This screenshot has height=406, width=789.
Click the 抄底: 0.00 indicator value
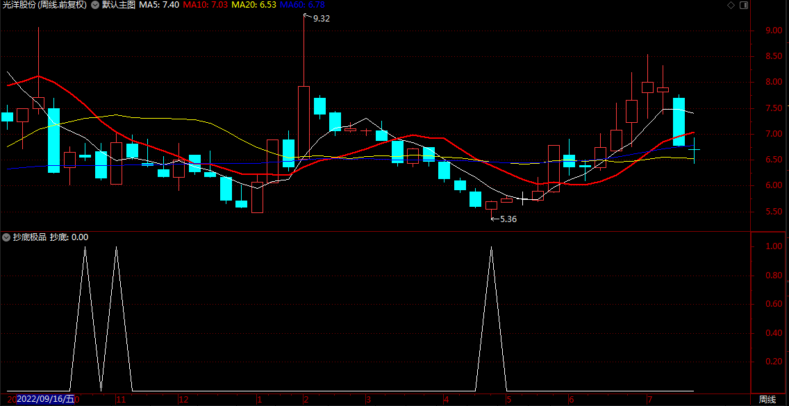[69, 237]
